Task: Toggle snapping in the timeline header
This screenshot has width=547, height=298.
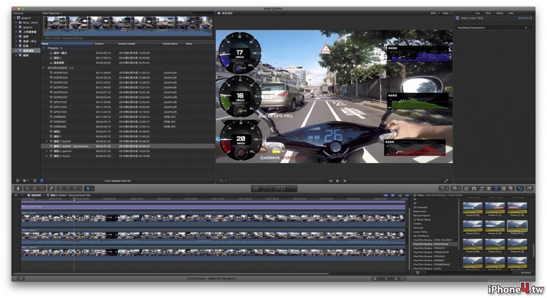Action: coord(407,195)
